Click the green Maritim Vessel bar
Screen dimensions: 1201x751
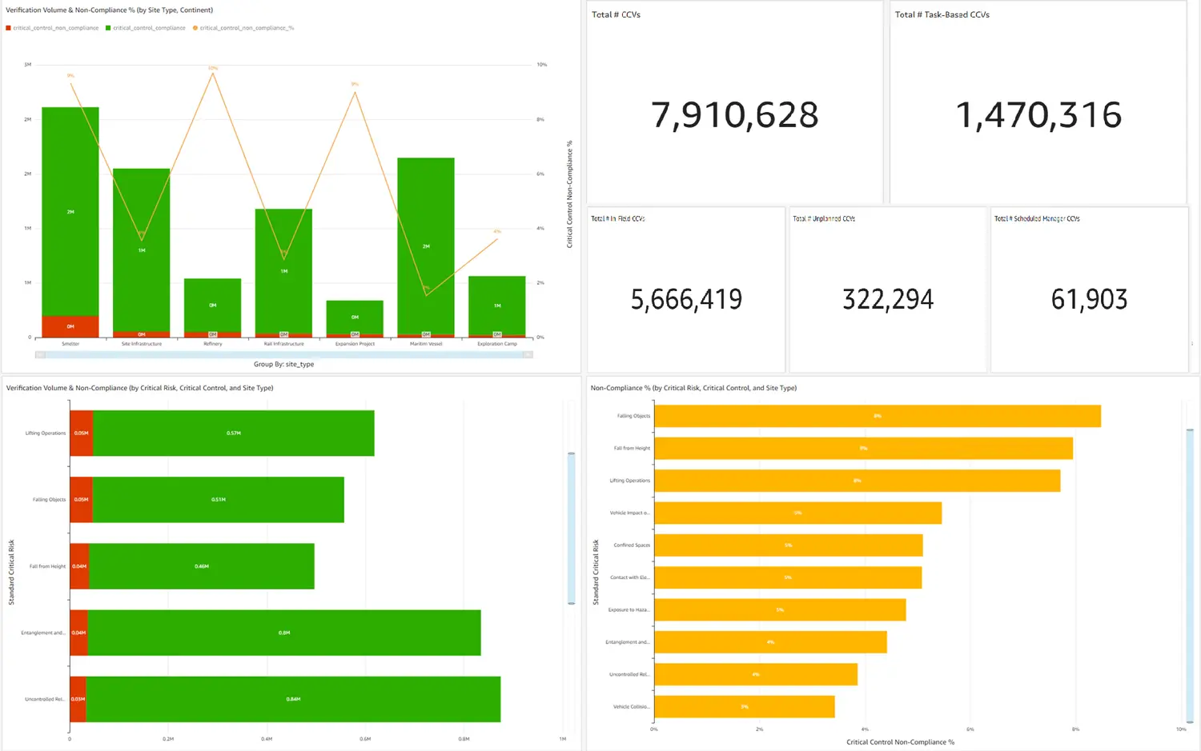426,246
